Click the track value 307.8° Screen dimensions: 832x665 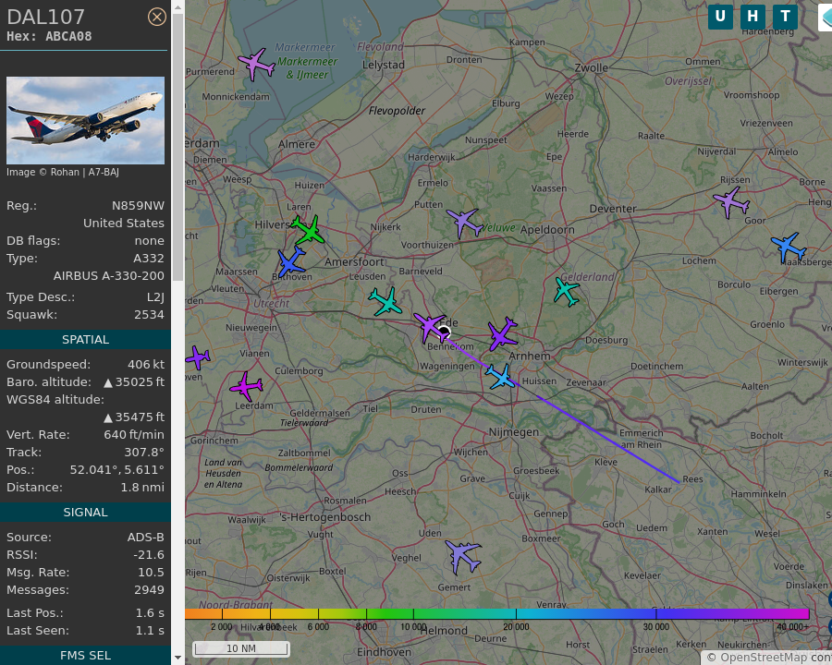(x=144, y=452)
